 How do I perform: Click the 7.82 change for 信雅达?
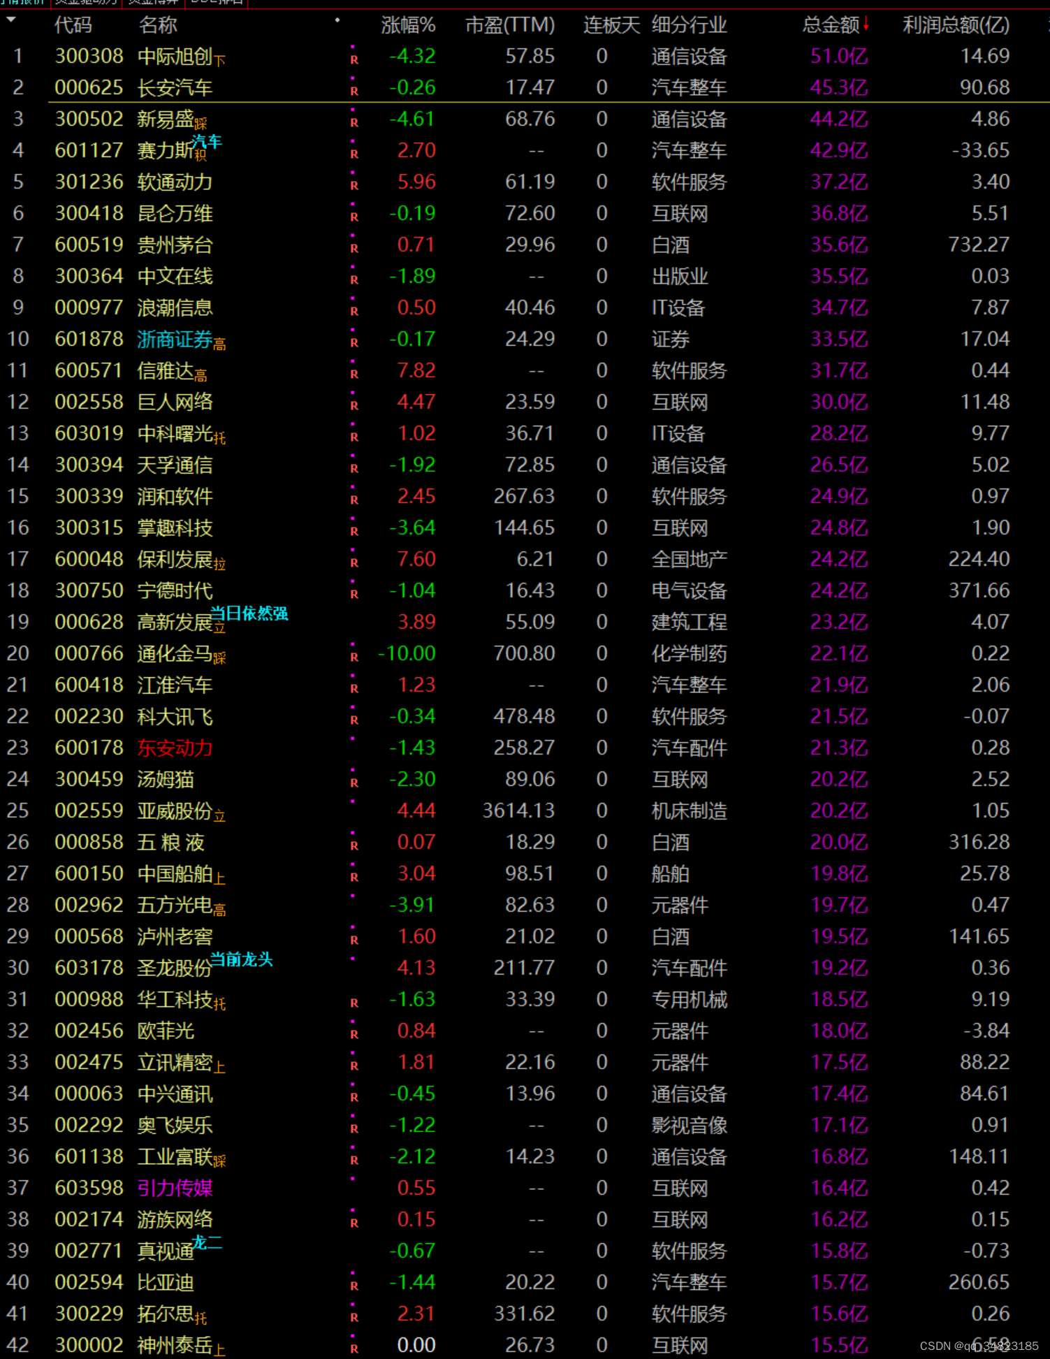click(x=416, y=371)
